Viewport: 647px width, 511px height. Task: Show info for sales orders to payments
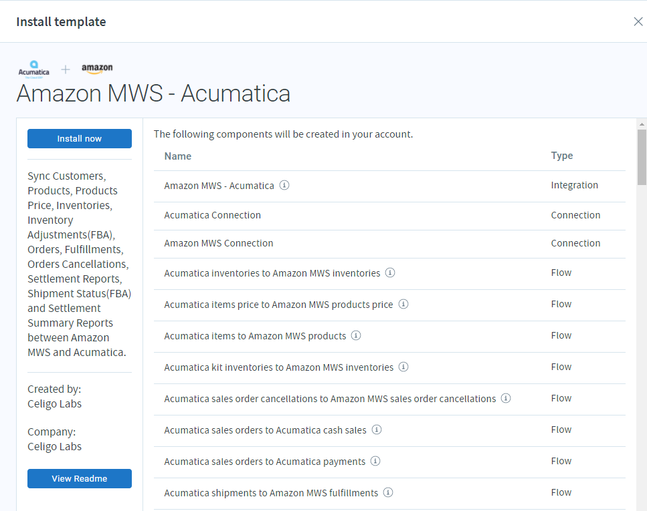click(375, 461)
